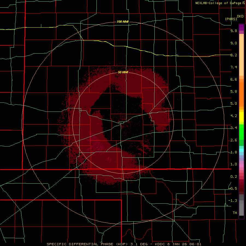
Task: Click the -1.3 color scale value
Action: 233,201
